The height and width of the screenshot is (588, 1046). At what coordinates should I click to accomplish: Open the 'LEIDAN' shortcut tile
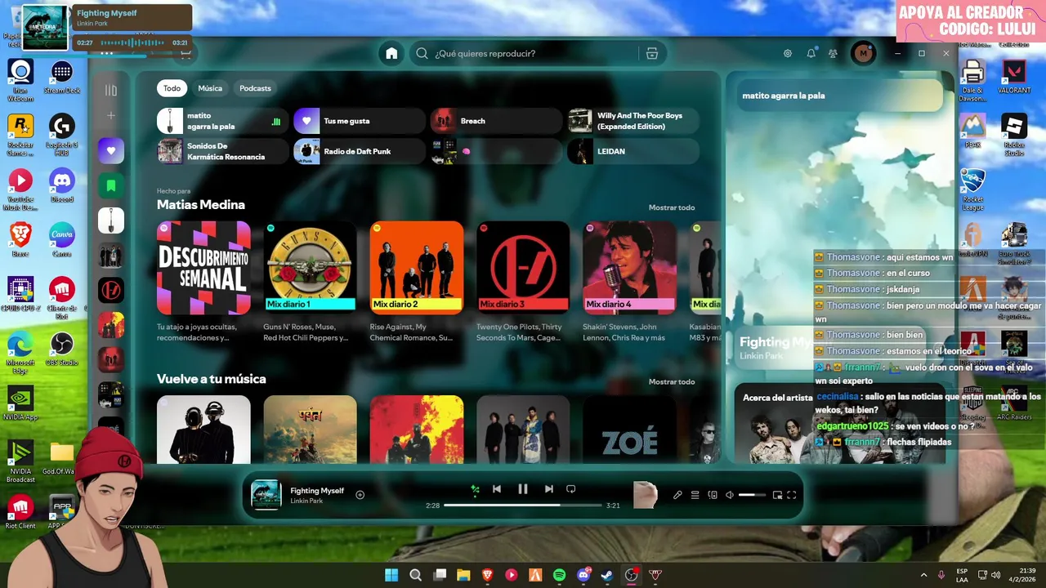633,151
